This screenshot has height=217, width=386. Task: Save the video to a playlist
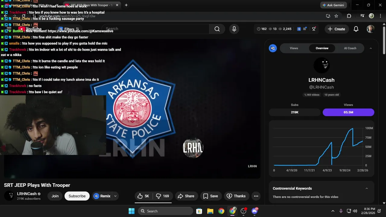(210, 196)
